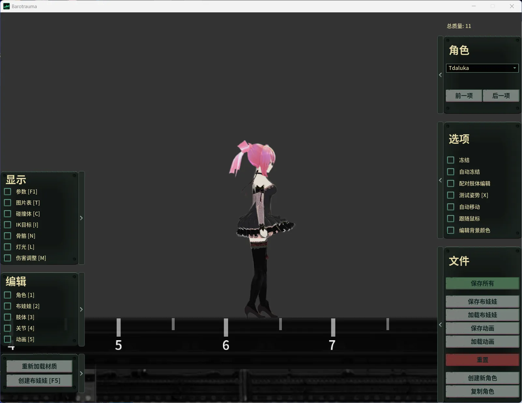Toggle the 冻结 option checkbox

pos(451,160)
